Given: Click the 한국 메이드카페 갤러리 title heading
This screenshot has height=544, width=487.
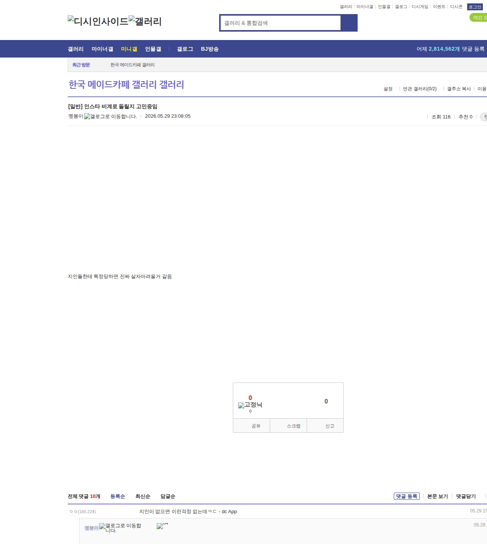Looking at the screenshot, I should (126, 85).
